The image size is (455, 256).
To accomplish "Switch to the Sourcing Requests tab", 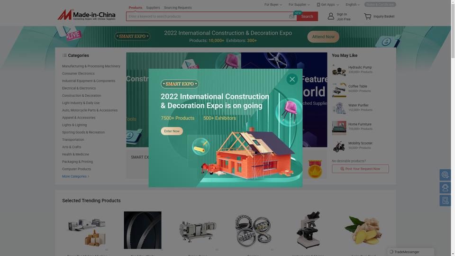I will tap(178, 8).
